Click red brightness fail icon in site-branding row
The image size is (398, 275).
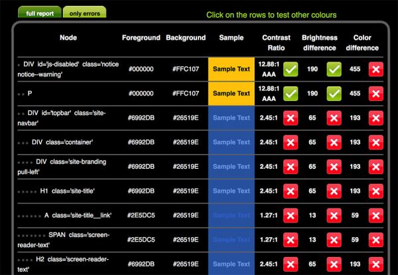click(x=334, y=167)
